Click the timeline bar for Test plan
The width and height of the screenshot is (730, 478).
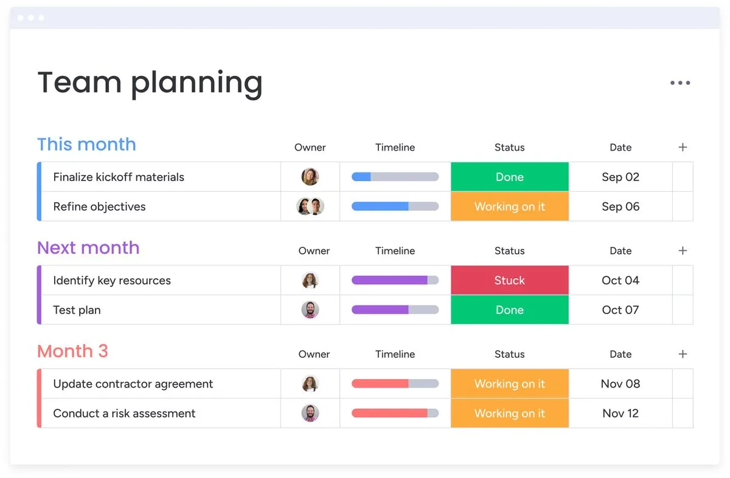pos(395,310)
